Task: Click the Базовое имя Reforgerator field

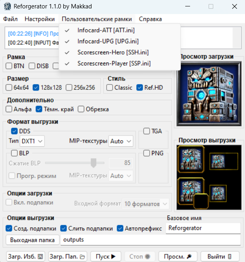Action: pyautogui.click(x=203, y=228)
